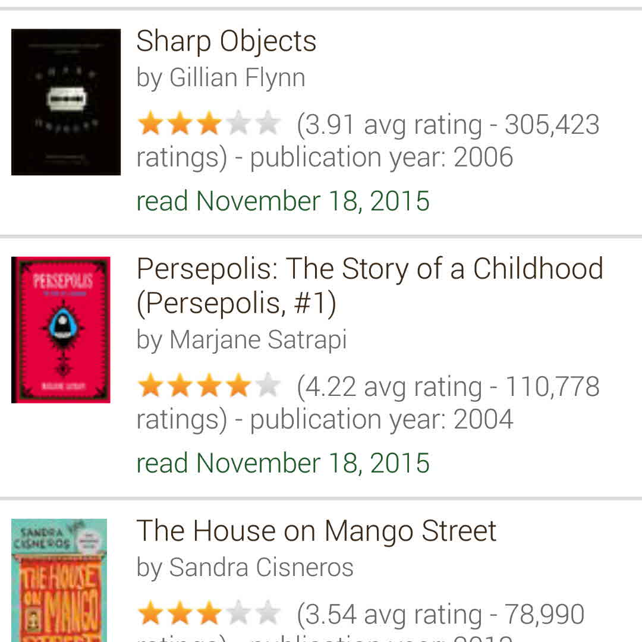Tap the read date under Persepolis
This screenshot has height=642, width=642.
283,463
